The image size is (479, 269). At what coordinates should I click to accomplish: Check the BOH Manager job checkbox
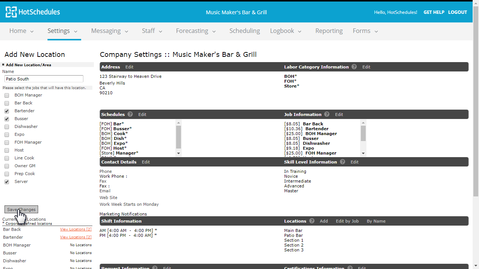(x=7, y=95)
